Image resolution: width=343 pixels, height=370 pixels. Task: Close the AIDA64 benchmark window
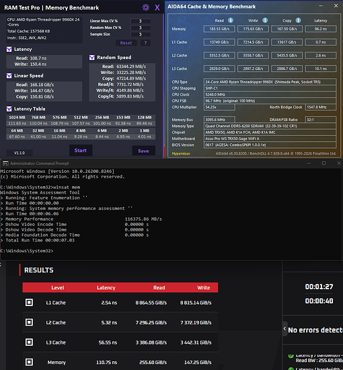pyautogui.click(x=336, y=6)
